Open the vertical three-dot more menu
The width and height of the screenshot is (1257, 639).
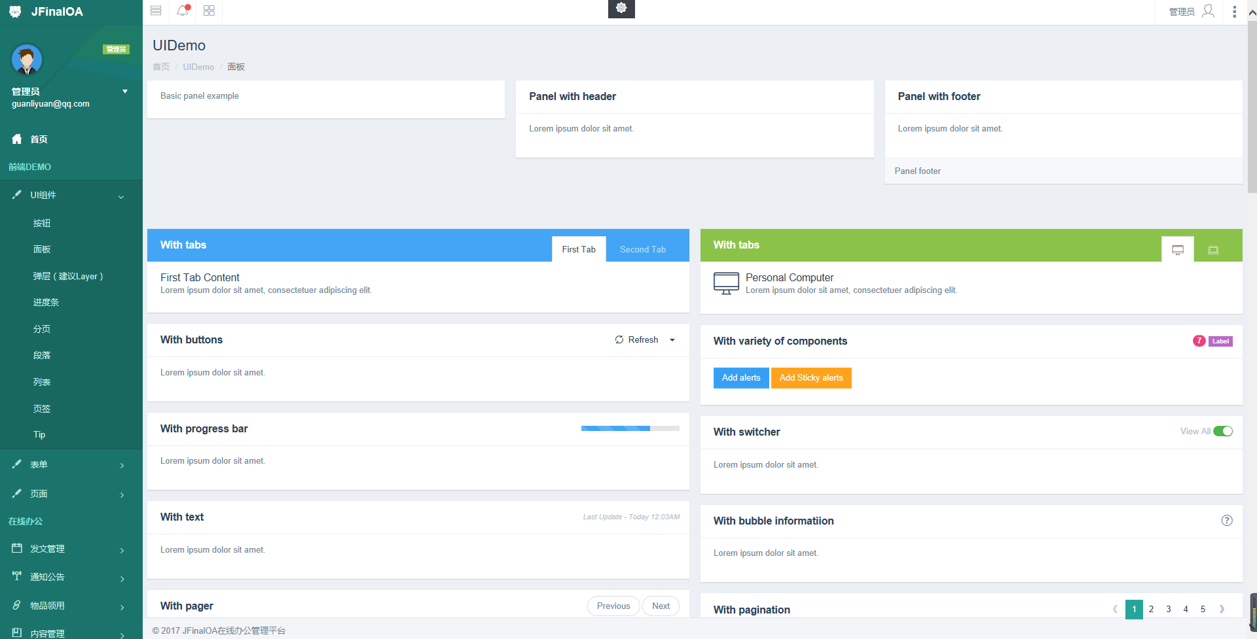click(1235, 12)
